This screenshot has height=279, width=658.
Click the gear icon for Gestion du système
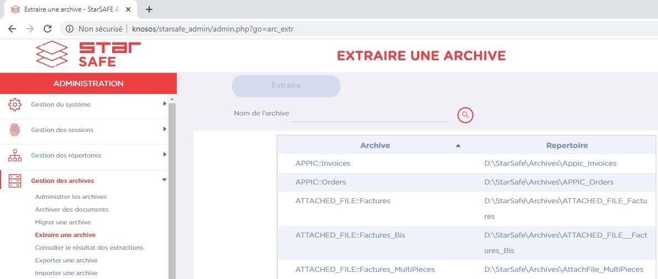tap(15, 104)
